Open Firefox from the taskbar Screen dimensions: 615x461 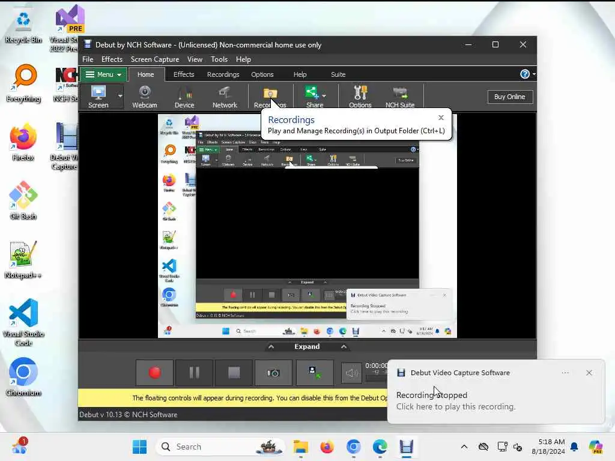point(327,447)
